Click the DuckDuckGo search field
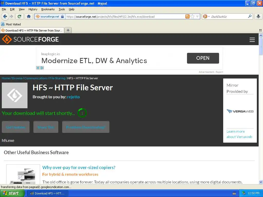The height and width of the screenshot is (197, 263). [x=229, y=16]
